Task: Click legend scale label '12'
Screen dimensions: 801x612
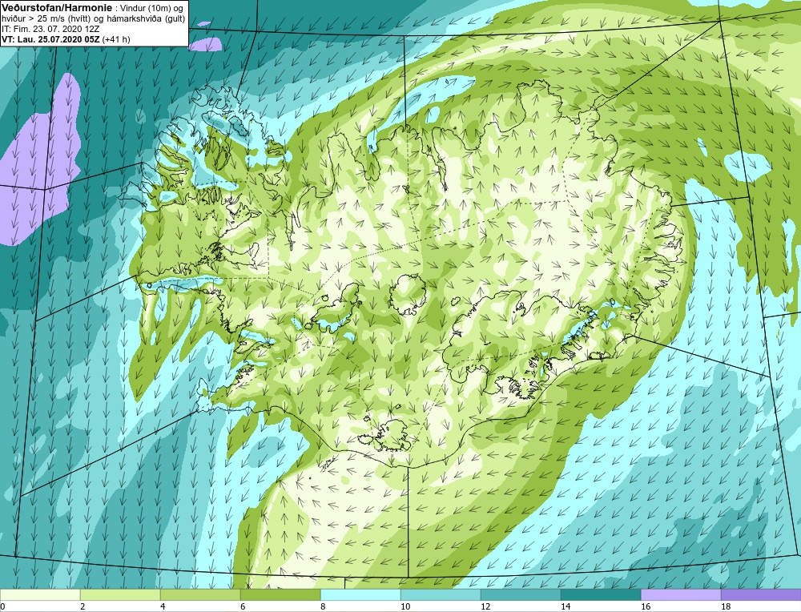Action: click(x=485, y=606)
